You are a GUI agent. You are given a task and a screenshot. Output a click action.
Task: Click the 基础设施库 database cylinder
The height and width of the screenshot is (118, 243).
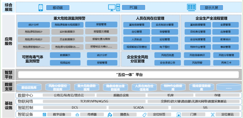[x=29, y=87]
